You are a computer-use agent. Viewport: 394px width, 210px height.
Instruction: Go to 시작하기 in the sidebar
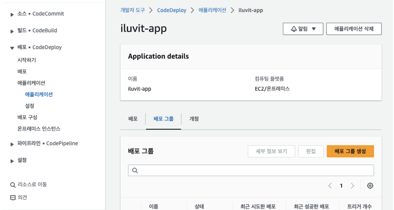point(27,60)
